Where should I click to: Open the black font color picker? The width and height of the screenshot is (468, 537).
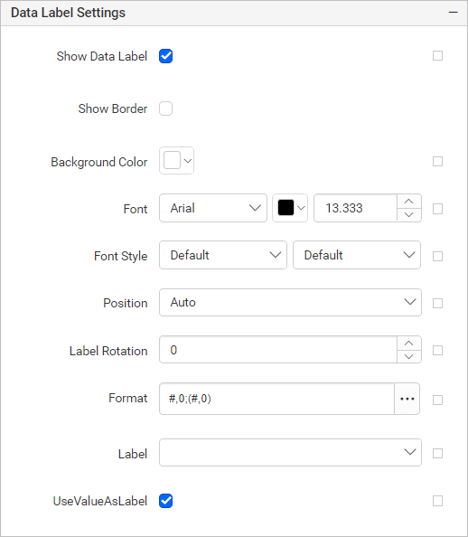(290, 208)
